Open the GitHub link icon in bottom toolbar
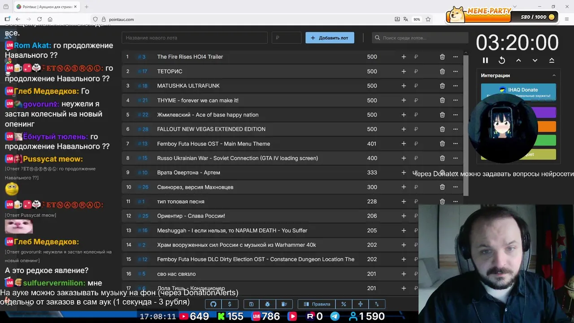Image resolution: width=574 pixels, height=323 pixels. click(213, 304)
